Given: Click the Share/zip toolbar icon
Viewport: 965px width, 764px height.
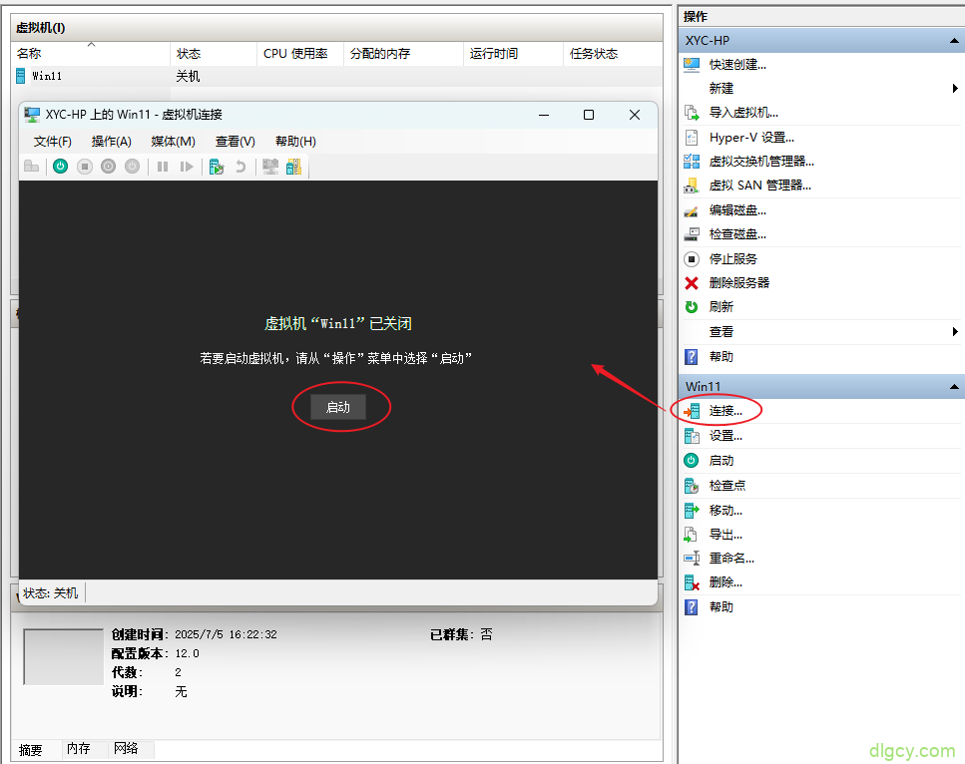Looking at the screenshot, I should pyautogui.click(x=294, y=167).
